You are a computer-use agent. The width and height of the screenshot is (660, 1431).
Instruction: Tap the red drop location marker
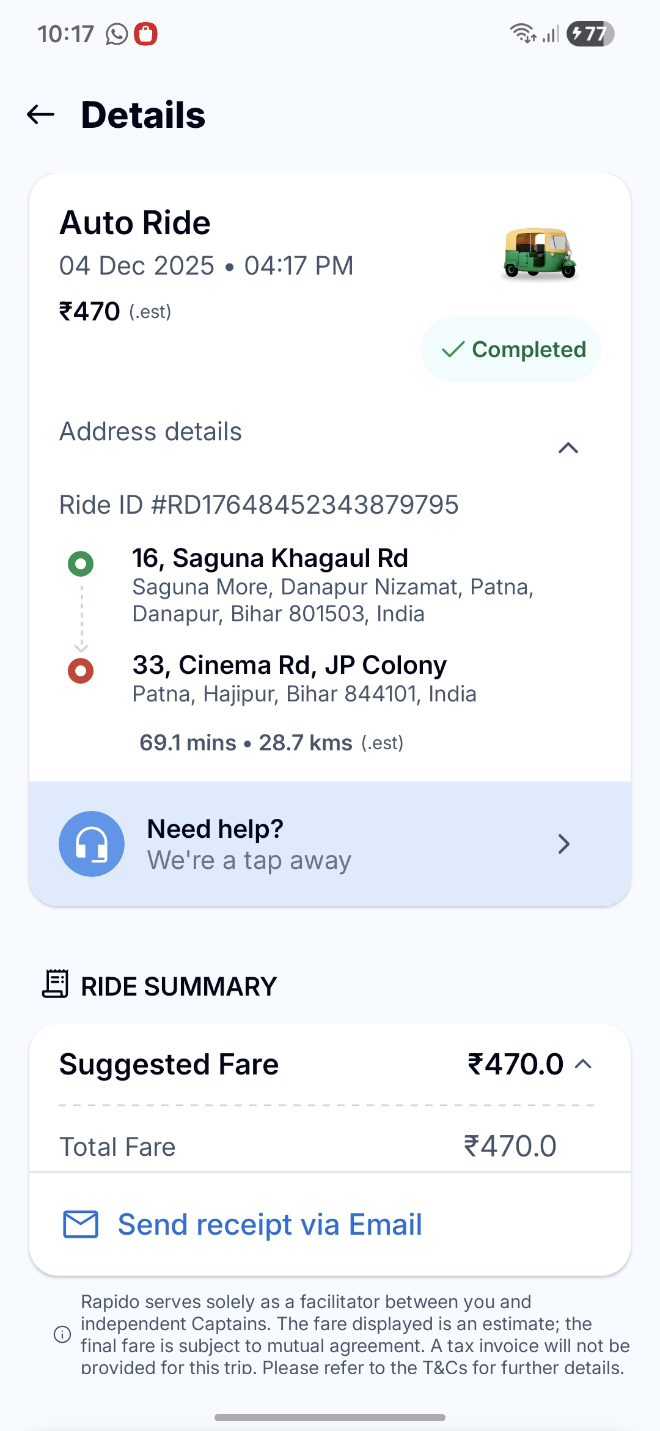81,671
